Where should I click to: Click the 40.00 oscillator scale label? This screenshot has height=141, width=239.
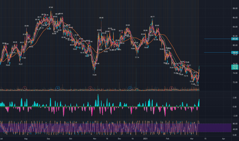(235, 129)
